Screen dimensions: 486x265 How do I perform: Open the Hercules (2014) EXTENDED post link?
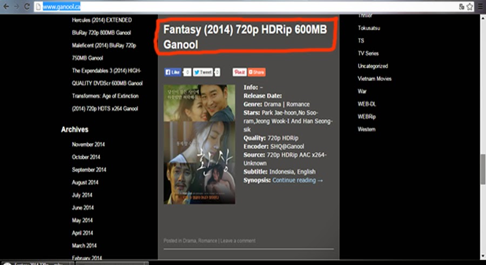point(102,26)
